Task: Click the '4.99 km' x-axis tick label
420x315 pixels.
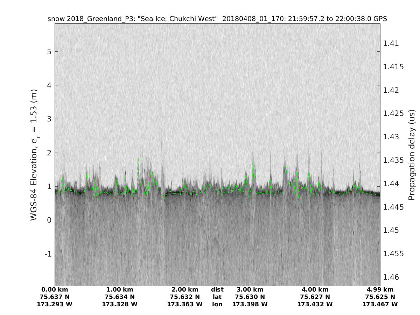Action: (380, 289)
